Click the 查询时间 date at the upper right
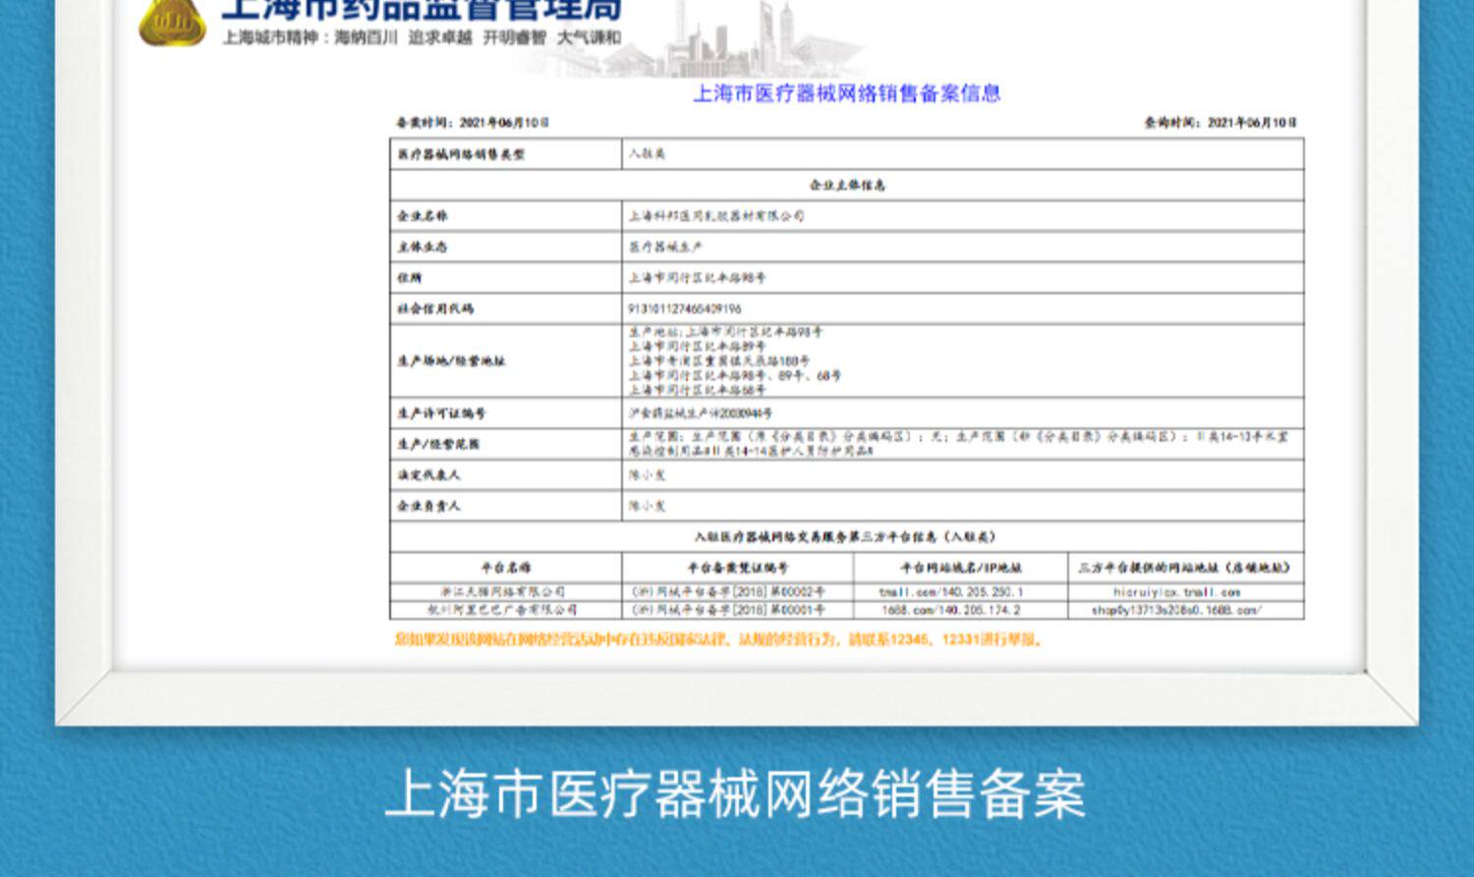The image size is (1474, 877). click(x=1220, y=123)
